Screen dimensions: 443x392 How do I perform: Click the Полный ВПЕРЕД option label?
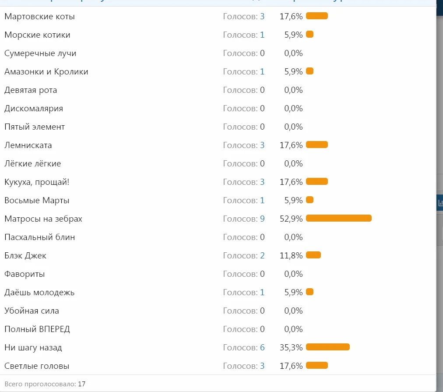point(37,329)
